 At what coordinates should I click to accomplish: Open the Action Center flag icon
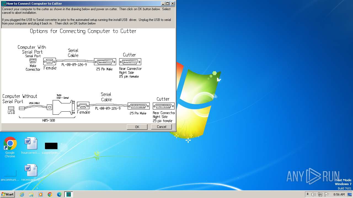[x=327, y=194]
